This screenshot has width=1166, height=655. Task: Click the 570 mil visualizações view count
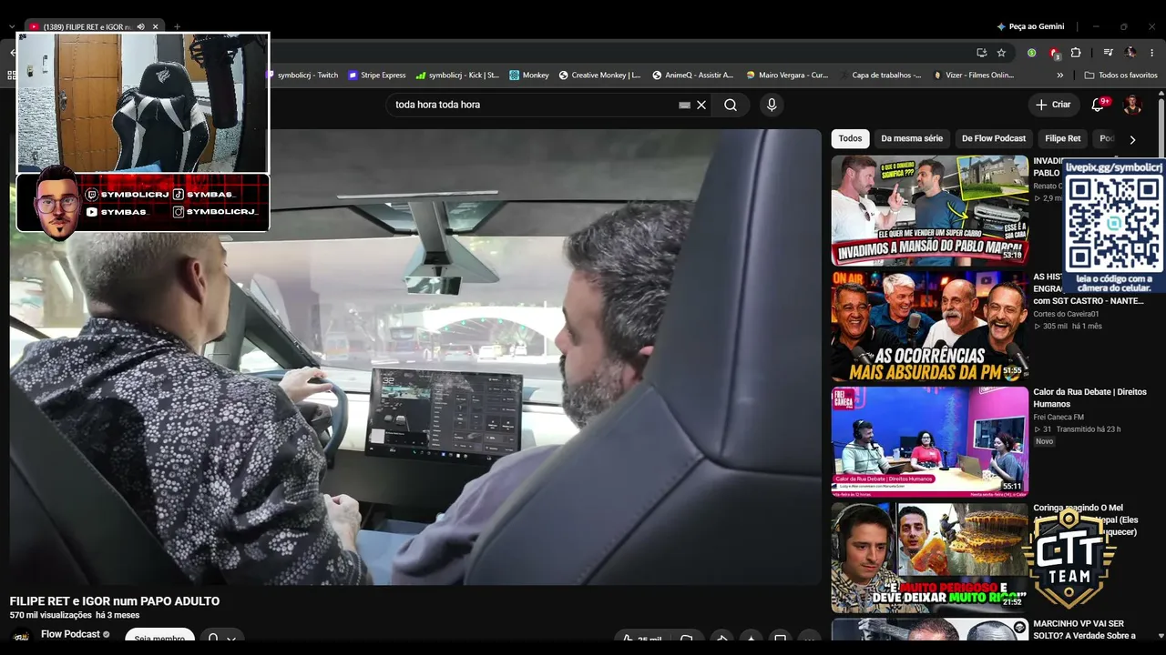tap(51, 616)
